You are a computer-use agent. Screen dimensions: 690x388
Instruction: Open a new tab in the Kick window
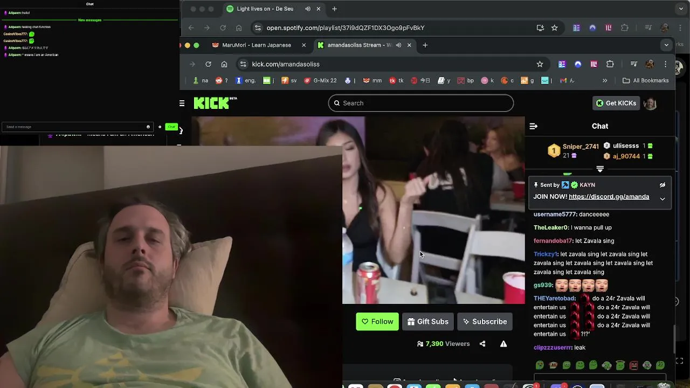pyautogui.click(x=425, y=45)
